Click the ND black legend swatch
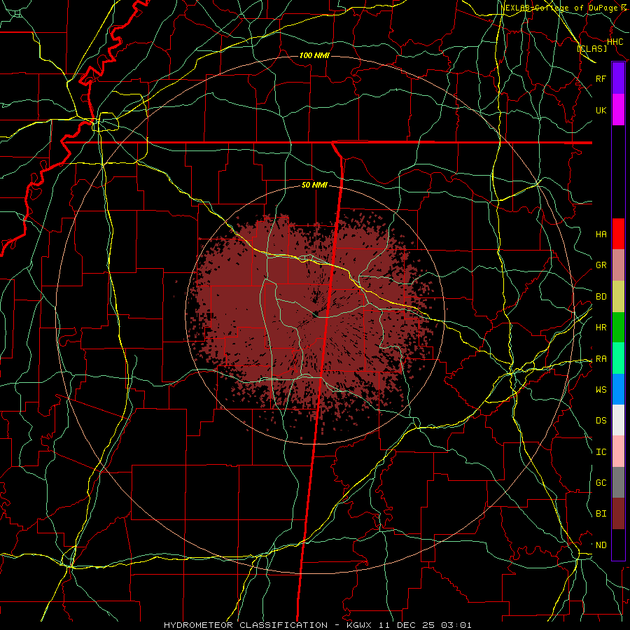This screenshot has height=630, width=630. (618, 545)
